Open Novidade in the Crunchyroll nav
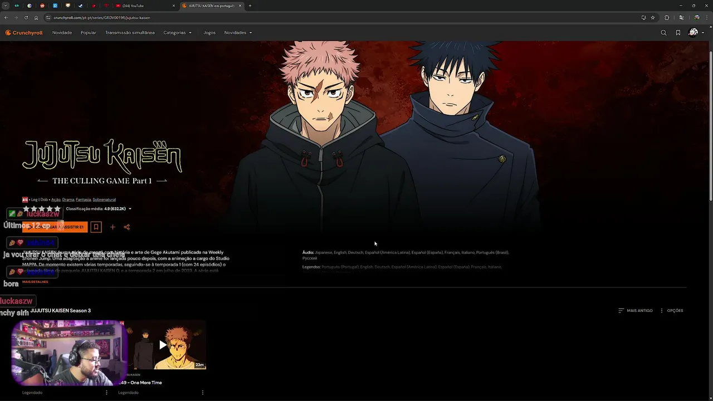Image resolution: width=713 pixels, height=401 pixels. click(x=62, y=33)
